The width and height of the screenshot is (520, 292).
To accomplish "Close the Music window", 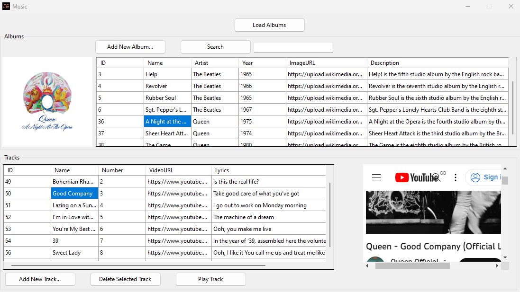I will (x=511, y=6).
